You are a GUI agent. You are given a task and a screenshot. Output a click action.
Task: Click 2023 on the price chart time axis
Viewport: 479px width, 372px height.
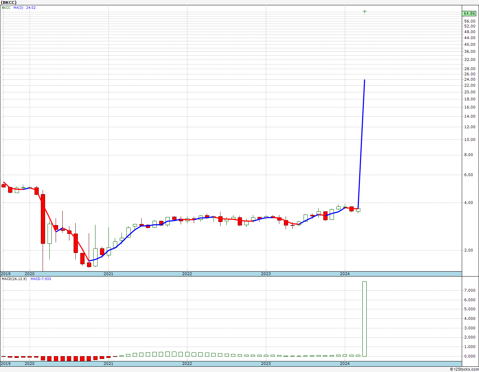tap(266, 274)
